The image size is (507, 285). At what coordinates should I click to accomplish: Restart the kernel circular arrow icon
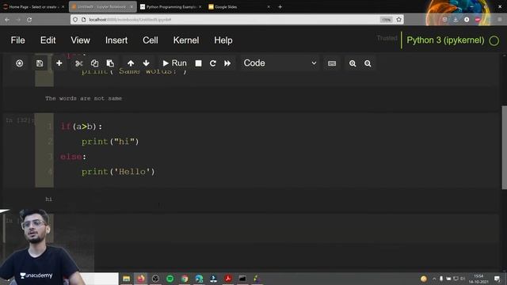213,63
